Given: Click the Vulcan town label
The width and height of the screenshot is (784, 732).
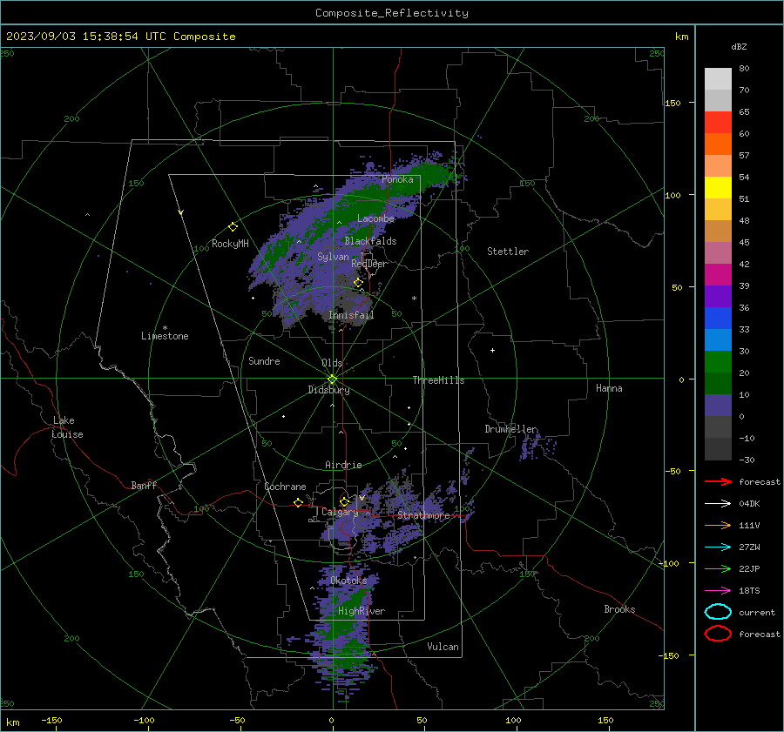Looking at the screenshot, I should 443,647.
